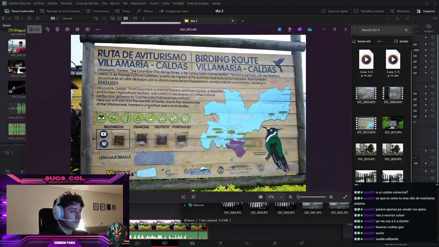Select DSC_0013.JPG in File Explorer
Screen dimensions: 439x247
(393, 125)
